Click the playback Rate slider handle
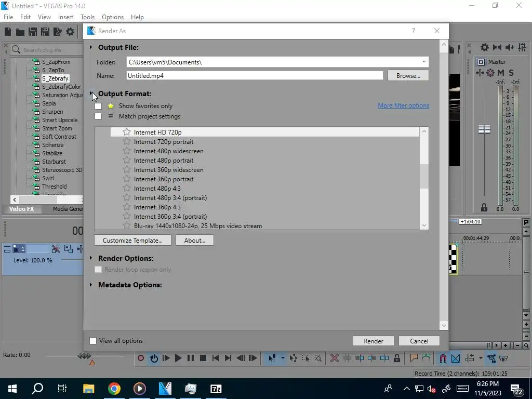Viewport: 532px width, 399px height. (x=84, y=355)
